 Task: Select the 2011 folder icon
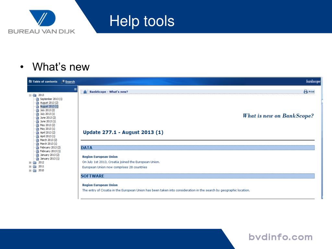[x=35, y=167]
